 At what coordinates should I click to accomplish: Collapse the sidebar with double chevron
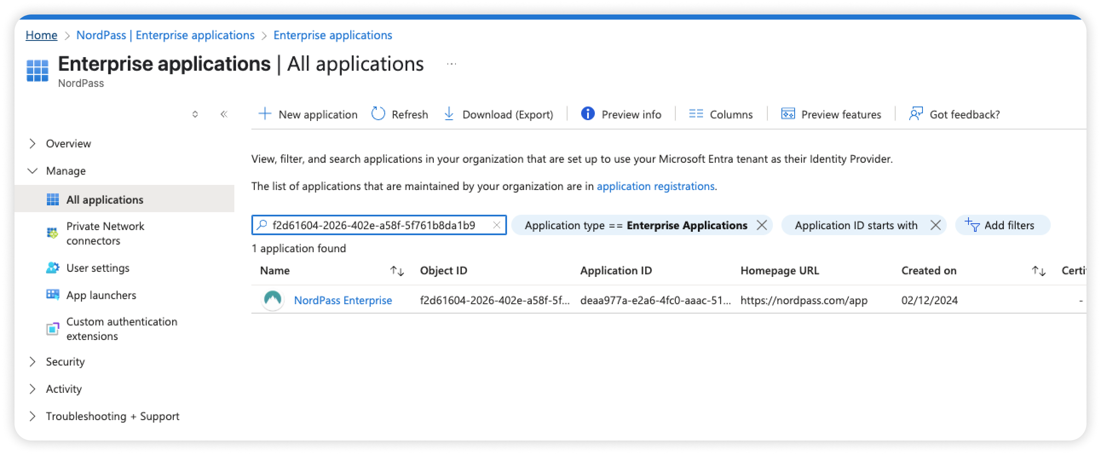click(x=224, y=114)
